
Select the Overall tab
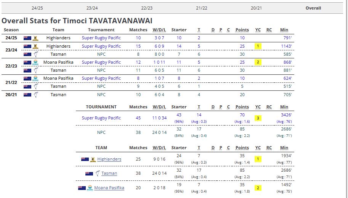[x=313, y=8]
